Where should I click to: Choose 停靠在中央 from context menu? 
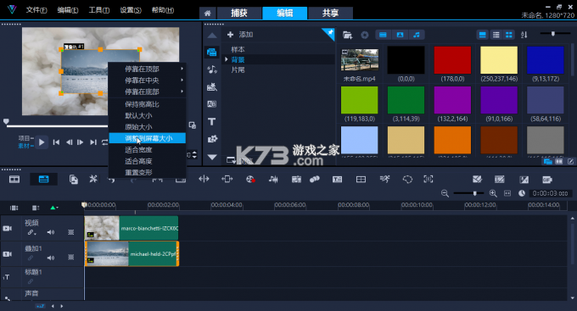147,81
